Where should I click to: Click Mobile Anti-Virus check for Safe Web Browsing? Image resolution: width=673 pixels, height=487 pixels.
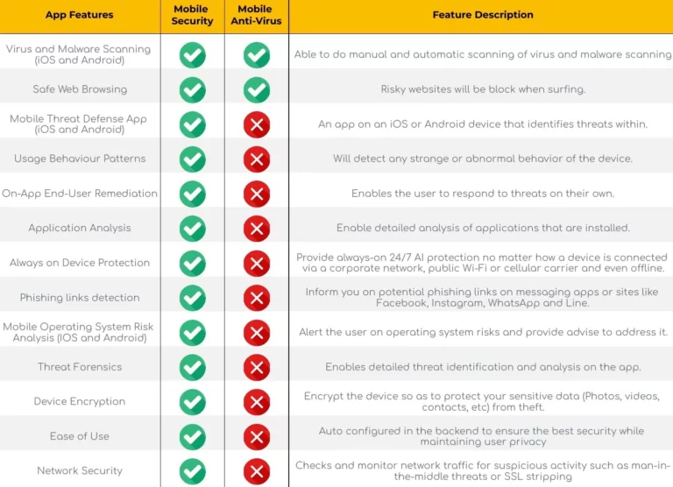(256, 89)
